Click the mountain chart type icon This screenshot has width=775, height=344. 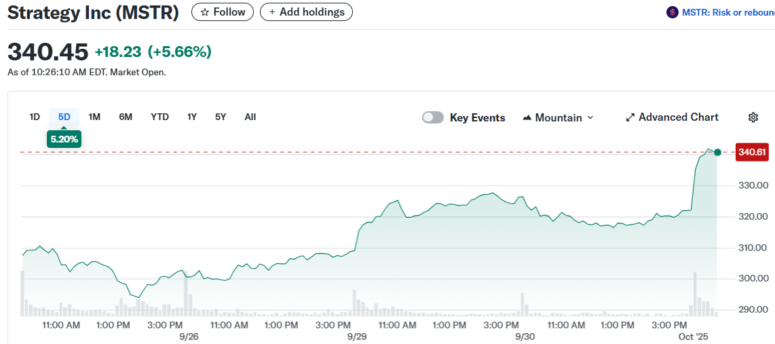click(x=527, y=118)
